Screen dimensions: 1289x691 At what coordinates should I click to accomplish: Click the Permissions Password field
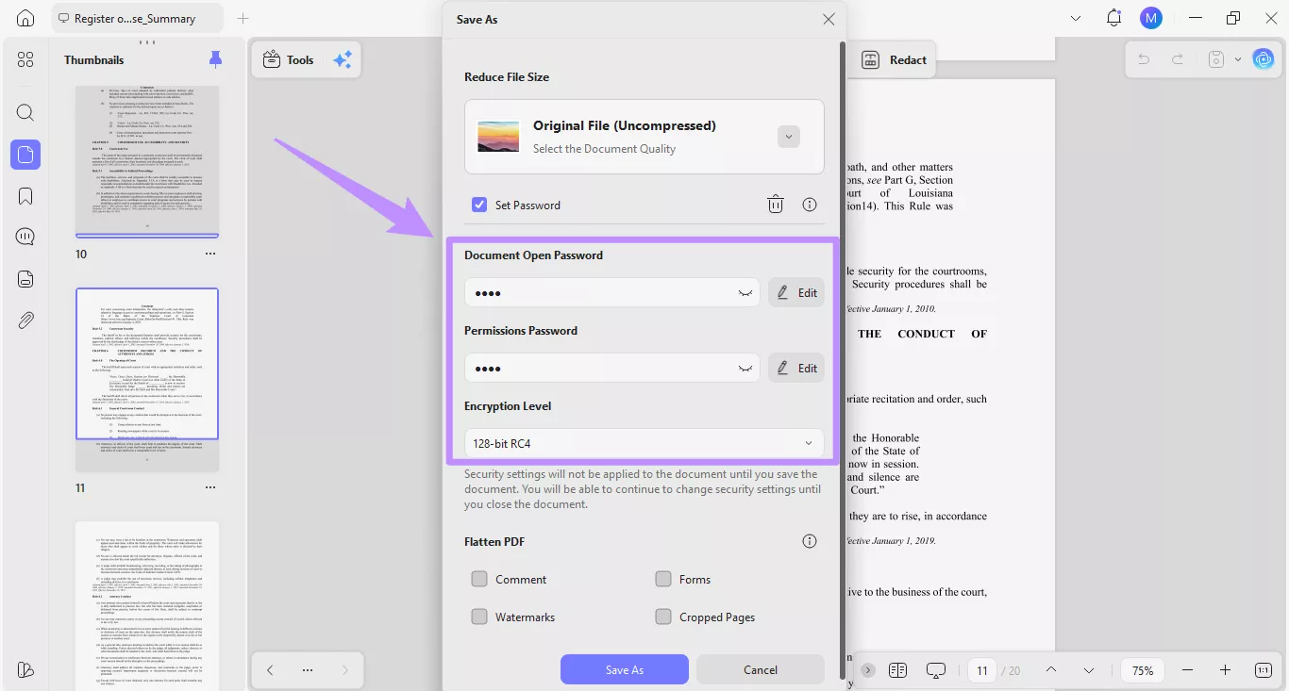tap(611, 368)
